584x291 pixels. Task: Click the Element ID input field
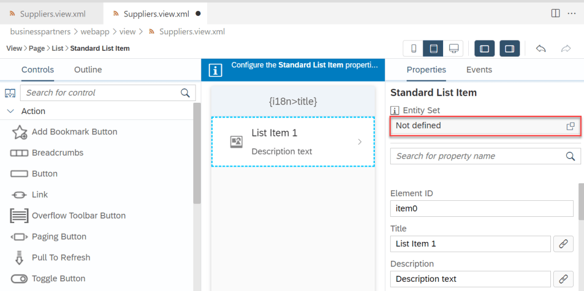(481, 208)
